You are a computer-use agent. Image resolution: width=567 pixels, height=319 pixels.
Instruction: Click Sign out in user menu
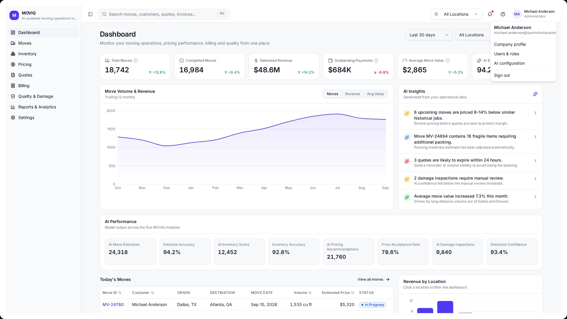[x=523, y=75]
